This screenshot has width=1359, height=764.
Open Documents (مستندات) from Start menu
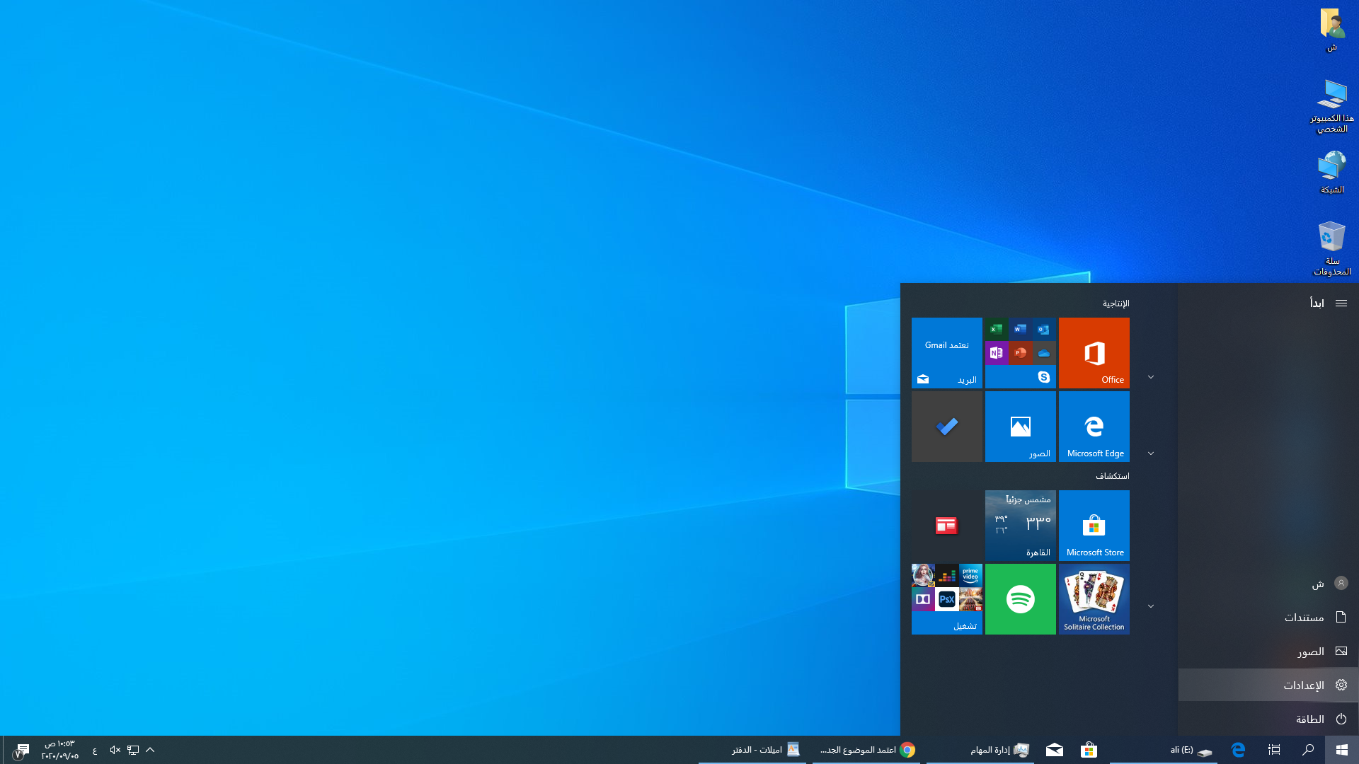(x=1268, y=617)
